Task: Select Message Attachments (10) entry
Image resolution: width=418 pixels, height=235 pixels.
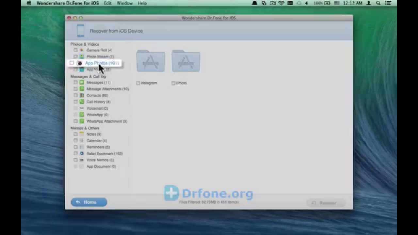Action: [107, 89]
